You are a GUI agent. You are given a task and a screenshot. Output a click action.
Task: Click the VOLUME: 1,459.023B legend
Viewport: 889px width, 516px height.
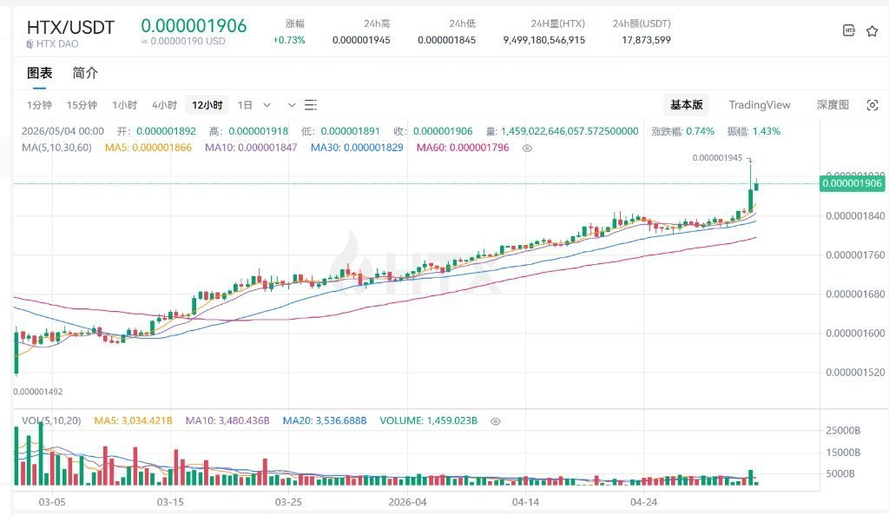coord(429,420)
